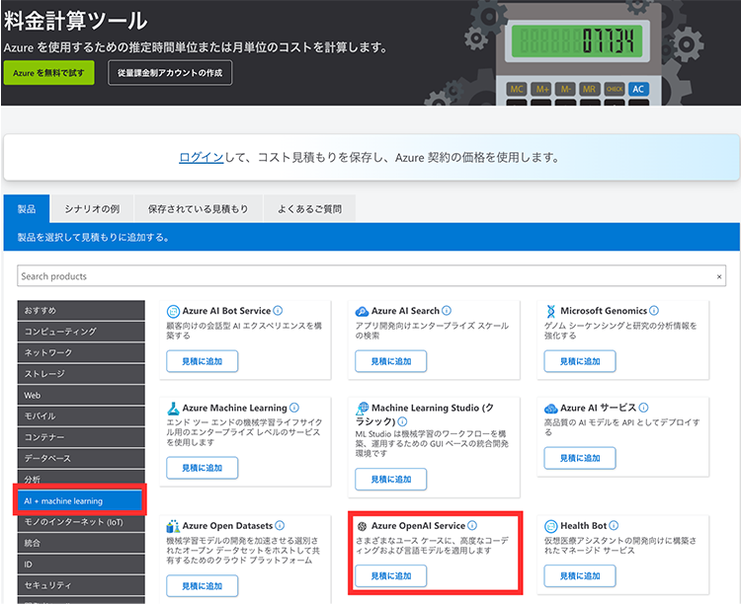Select the ネットワーク category
The width and height of the screenshot is (741, 604).
coord(81,352)
